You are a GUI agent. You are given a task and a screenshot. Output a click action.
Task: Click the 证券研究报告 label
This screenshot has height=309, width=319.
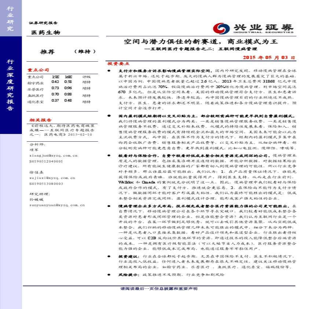(43, 23)
